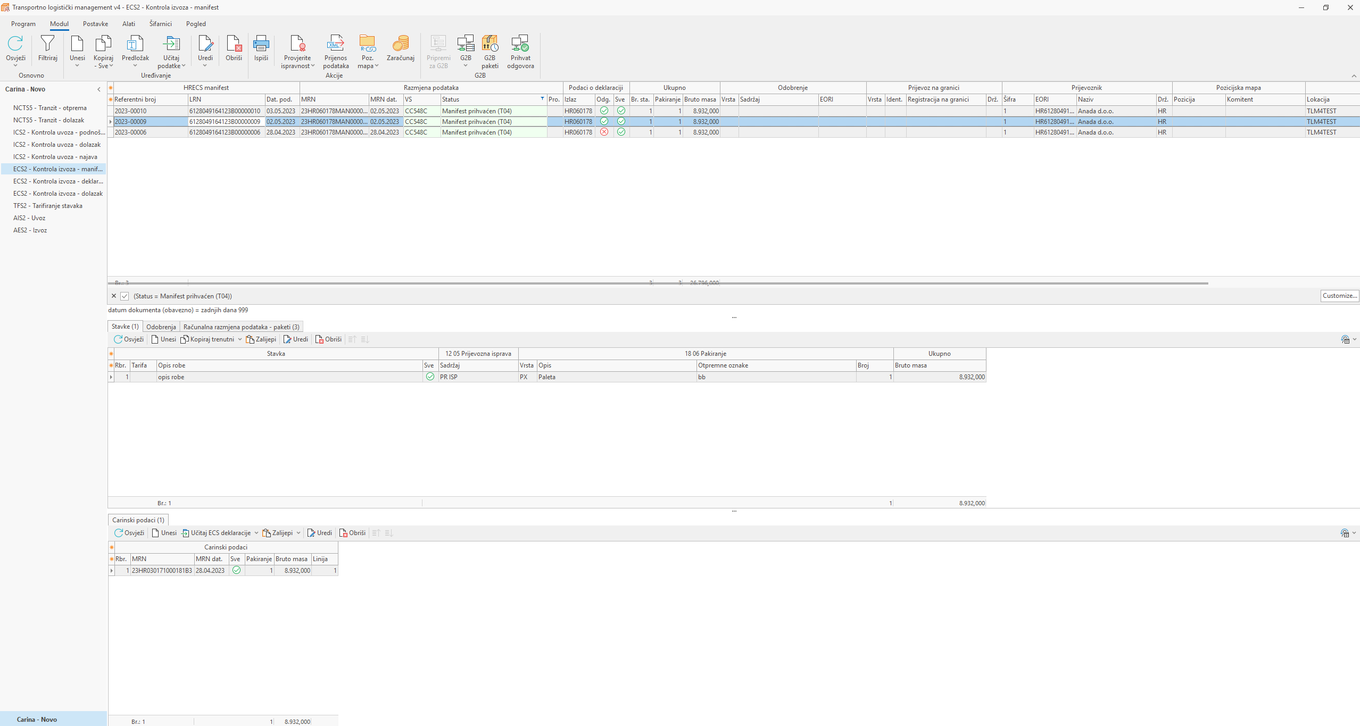Open the Predložak template icon
This screenshot has height=726, width=1360.
(135, 44)
